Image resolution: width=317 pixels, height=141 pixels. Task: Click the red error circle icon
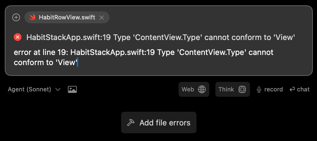pos(18,37)
